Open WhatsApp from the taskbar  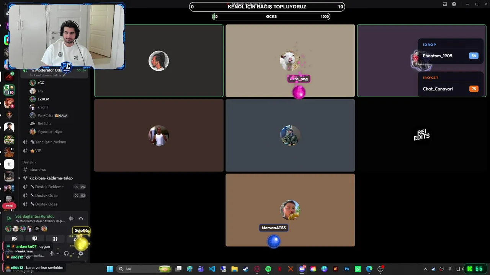point(358,269)
